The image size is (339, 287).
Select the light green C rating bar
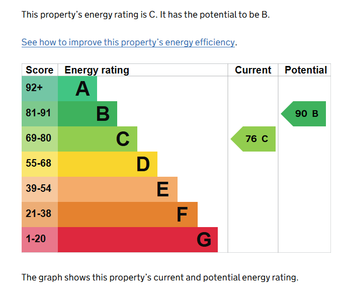98,139
